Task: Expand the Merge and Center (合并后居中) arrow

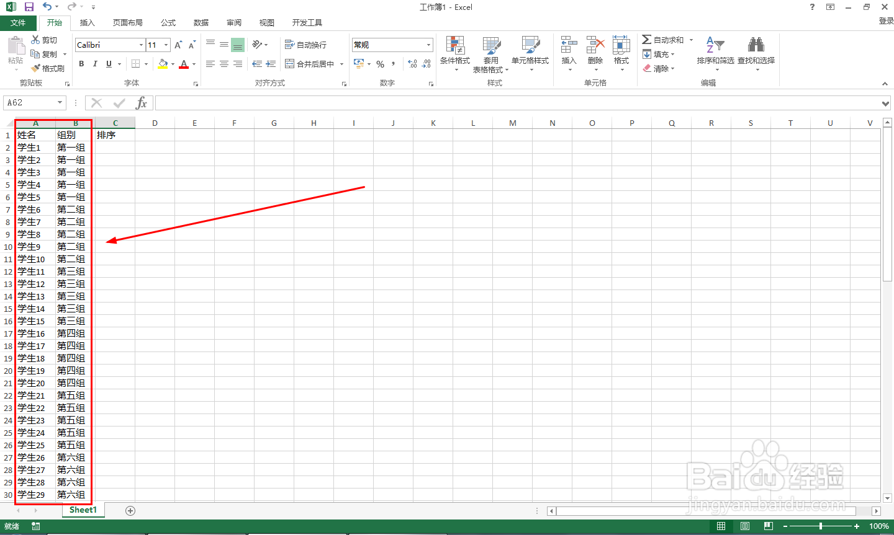Action: 341,64
